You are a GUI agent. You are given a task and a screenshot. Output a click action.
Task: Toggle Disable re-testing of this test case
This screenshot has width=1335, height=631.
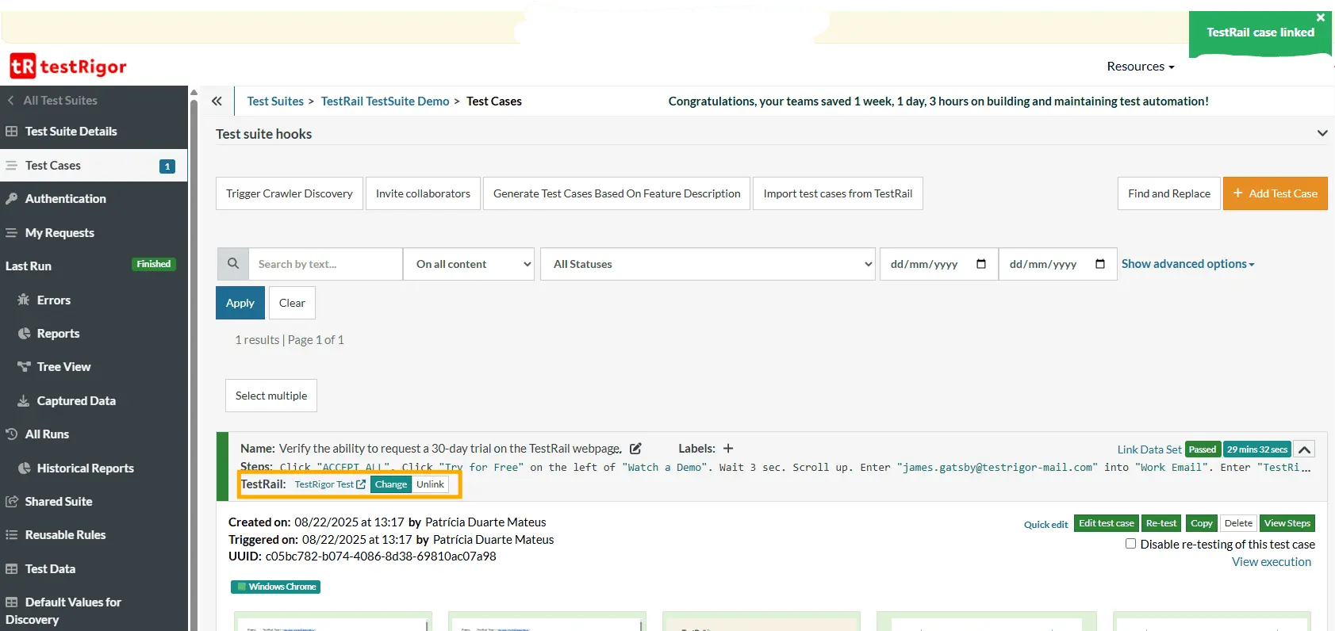click(x=1130, y=544)
